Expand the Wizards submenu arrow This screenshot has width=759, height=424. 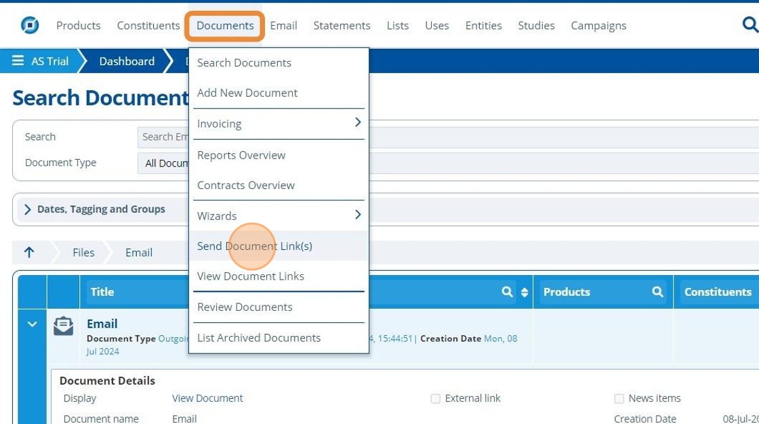(x=358, y=215)
